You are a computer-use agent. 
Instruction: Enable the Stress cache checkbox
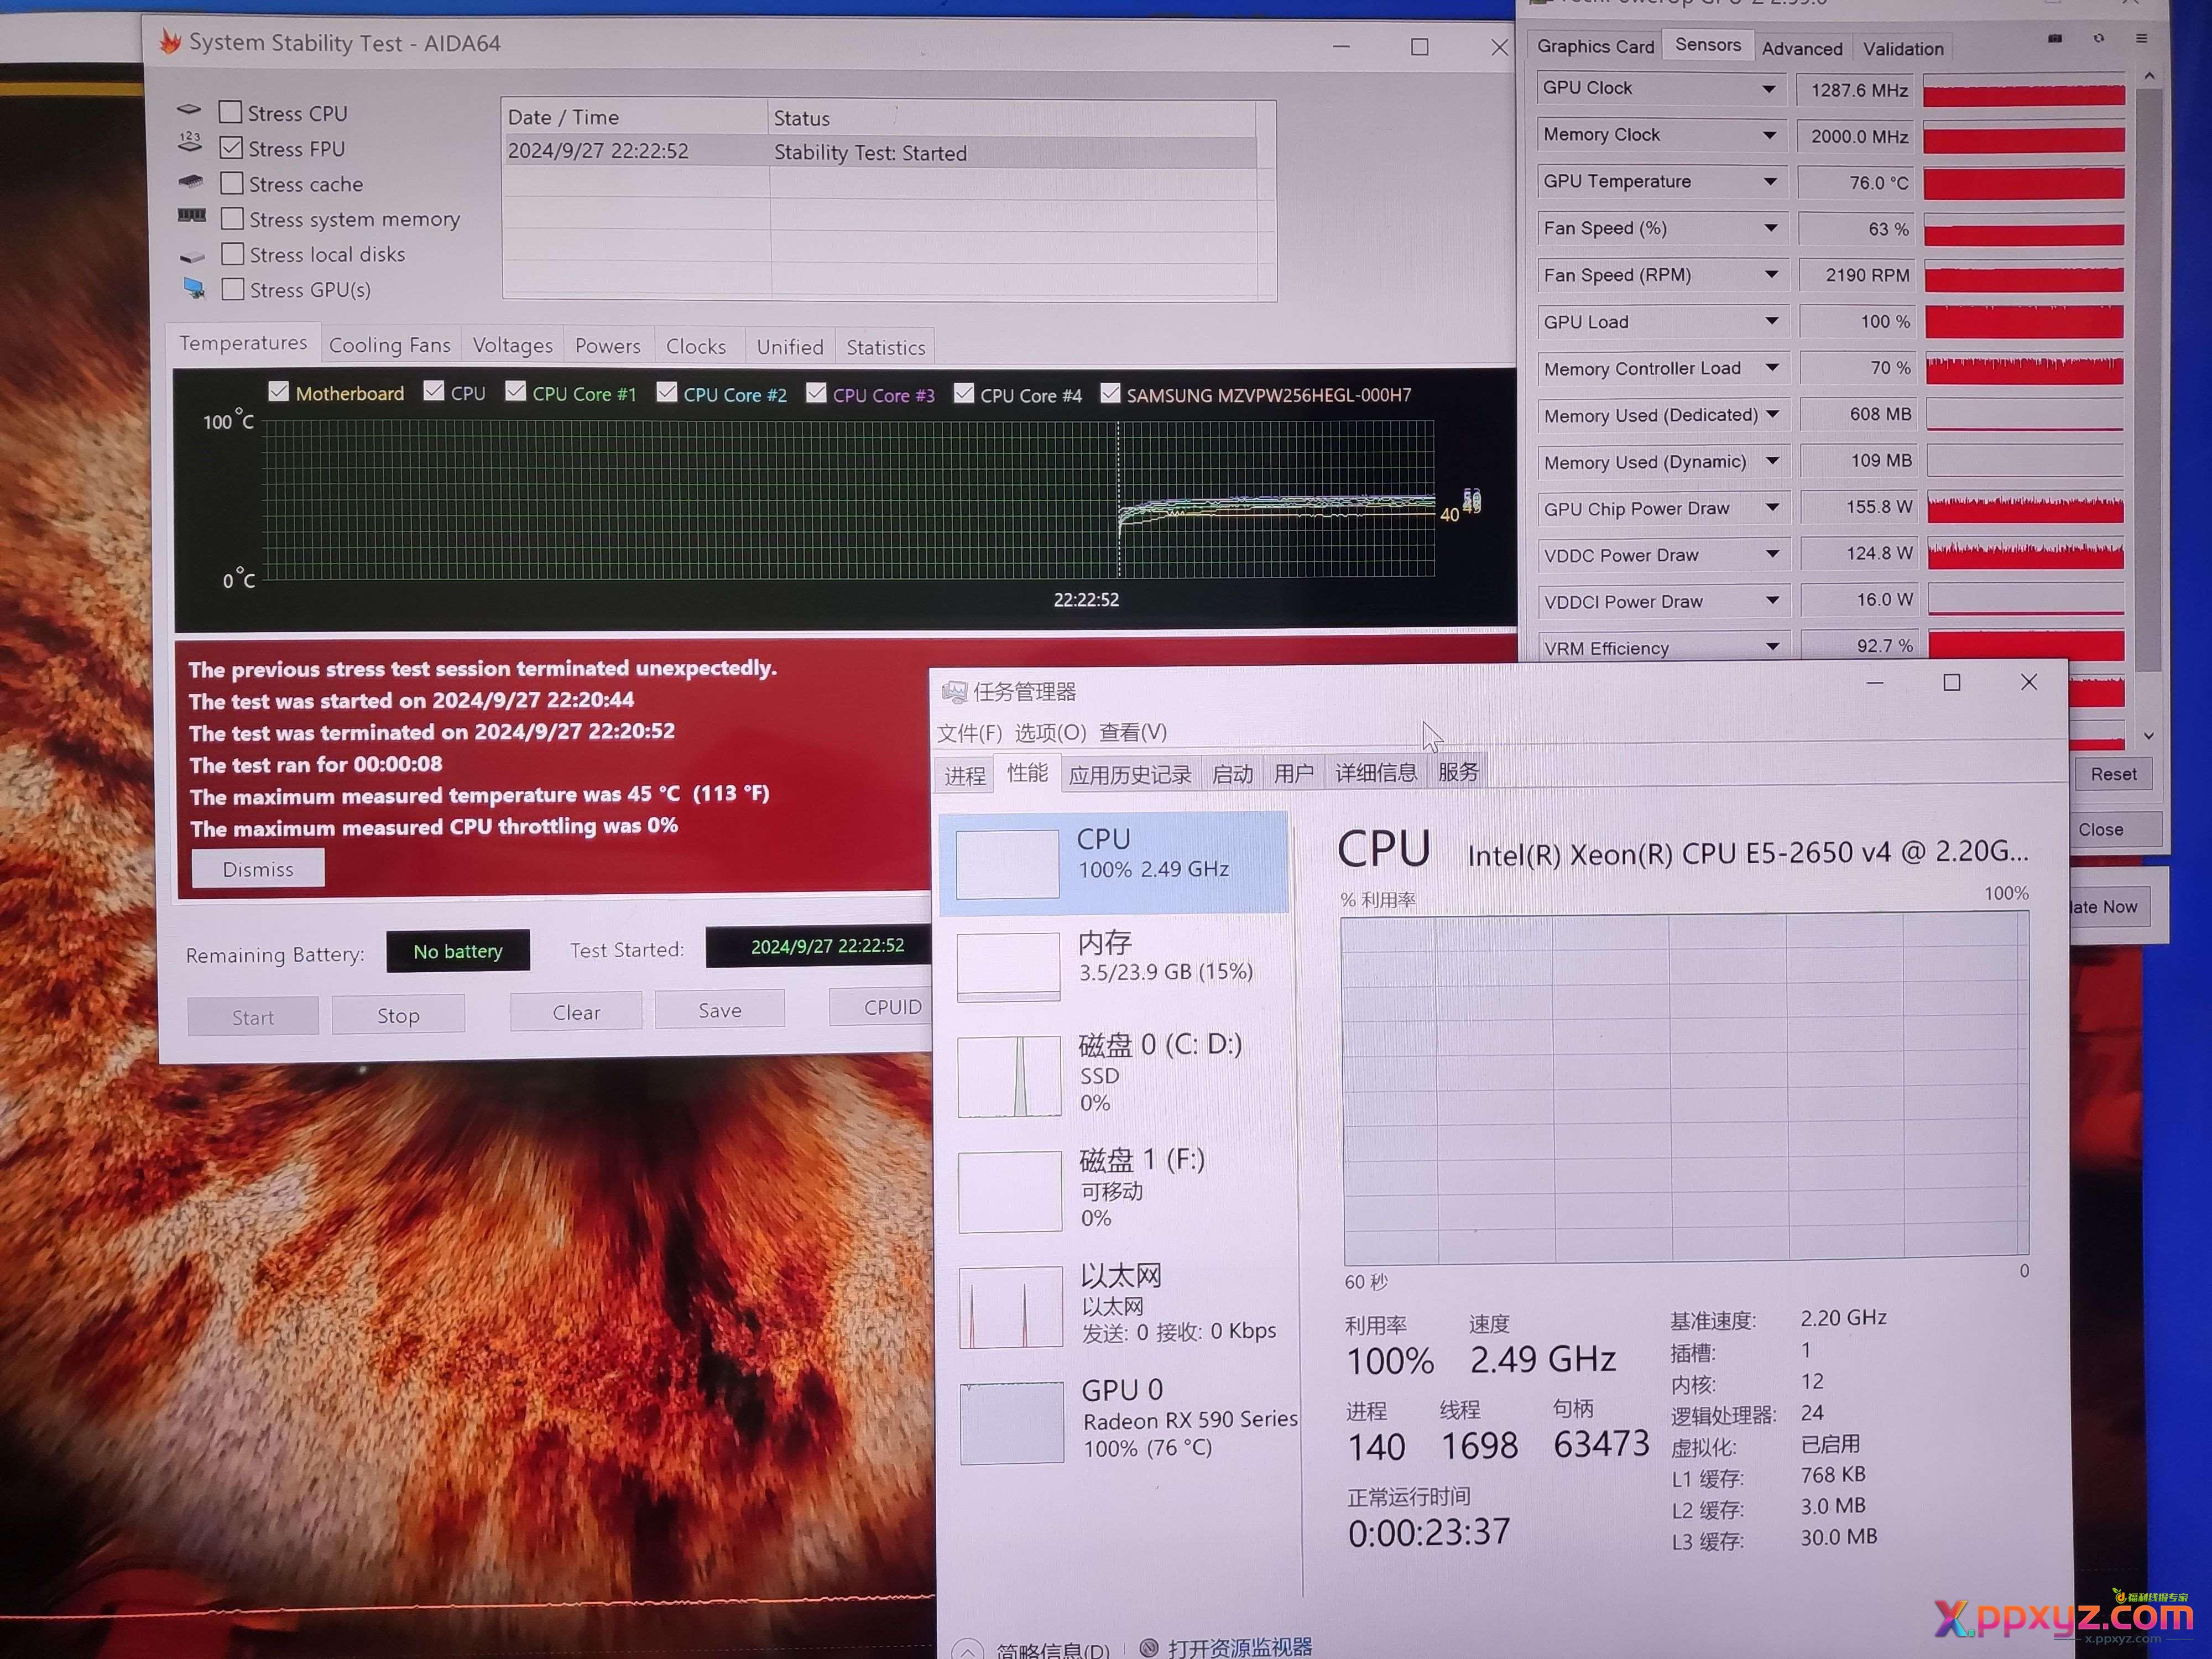[232, 183]
